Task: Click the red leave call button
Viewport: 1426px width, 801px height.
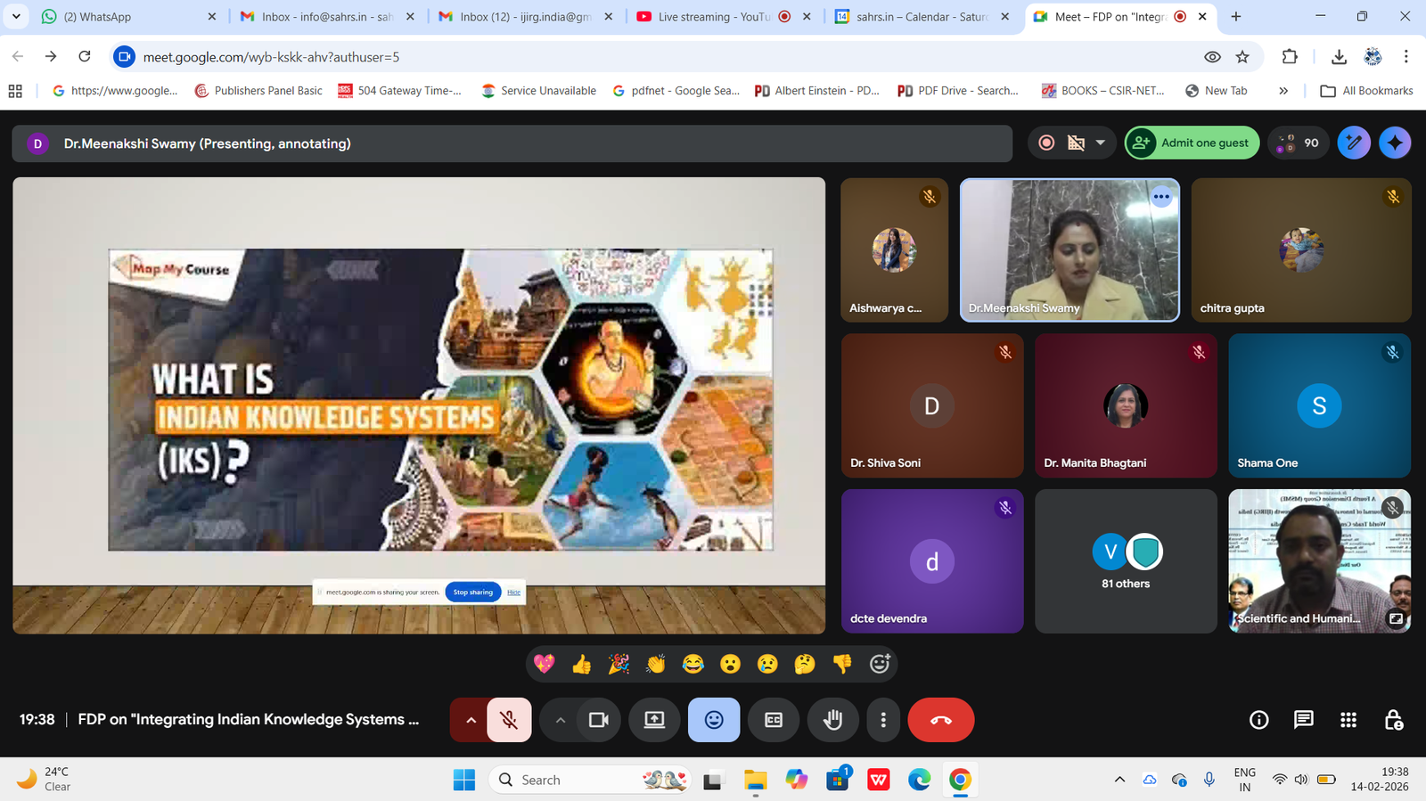Action: click(x=940, y=720)
